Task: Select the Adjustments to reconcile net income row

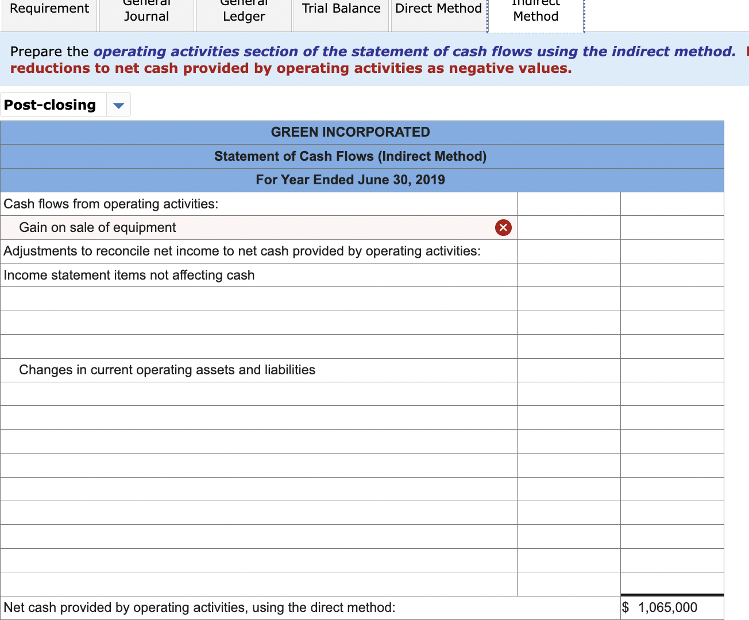Action: tap(258, 251)
